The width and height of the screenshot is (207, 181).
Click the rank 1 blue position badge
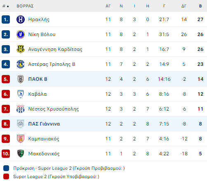click(x=6, y=19)
